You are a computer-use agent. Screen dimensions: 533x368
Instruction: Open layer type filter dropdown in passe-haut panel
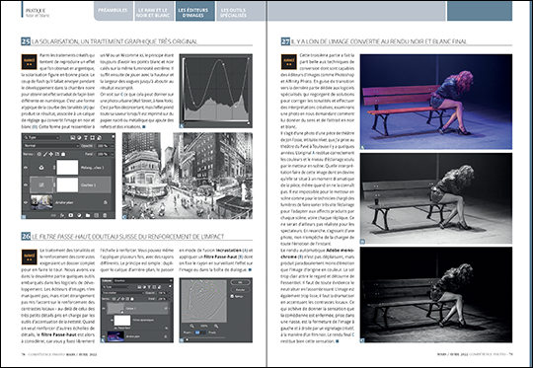click(x=115, y=287)
